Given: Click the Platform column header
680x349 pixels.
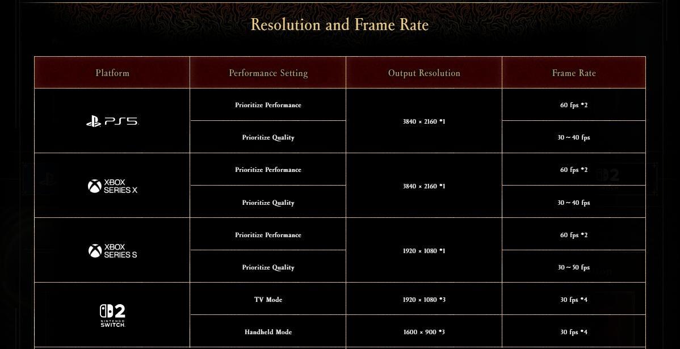Looking at the screenshot, I should point(112,73).
